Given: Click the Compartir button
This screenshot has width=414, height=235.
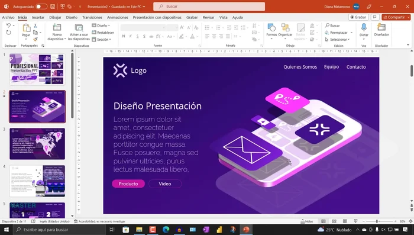Looking at the screenshot, I should click(396, 17).
